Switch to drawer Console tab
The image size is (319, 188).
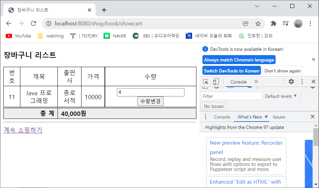[222, 117]
